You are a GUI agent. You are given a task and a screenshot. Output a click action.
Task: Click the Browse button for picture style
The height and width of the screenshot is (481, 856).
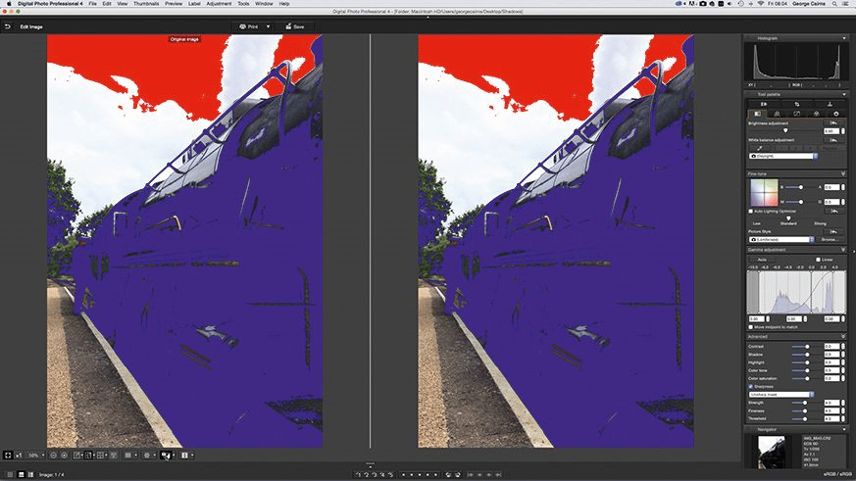829,239
